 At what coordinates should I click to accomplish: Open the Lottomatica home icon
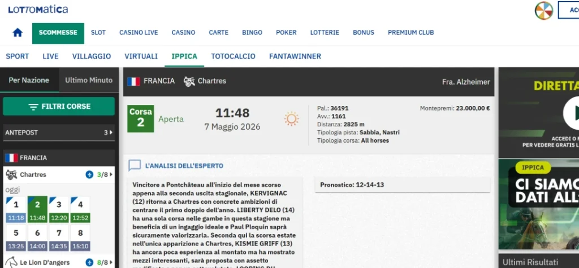coord(18,32)
